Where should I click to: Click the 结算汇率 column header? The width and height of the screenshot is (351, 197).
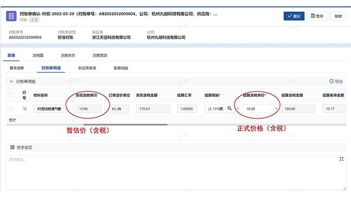click(x=184, y=95)
